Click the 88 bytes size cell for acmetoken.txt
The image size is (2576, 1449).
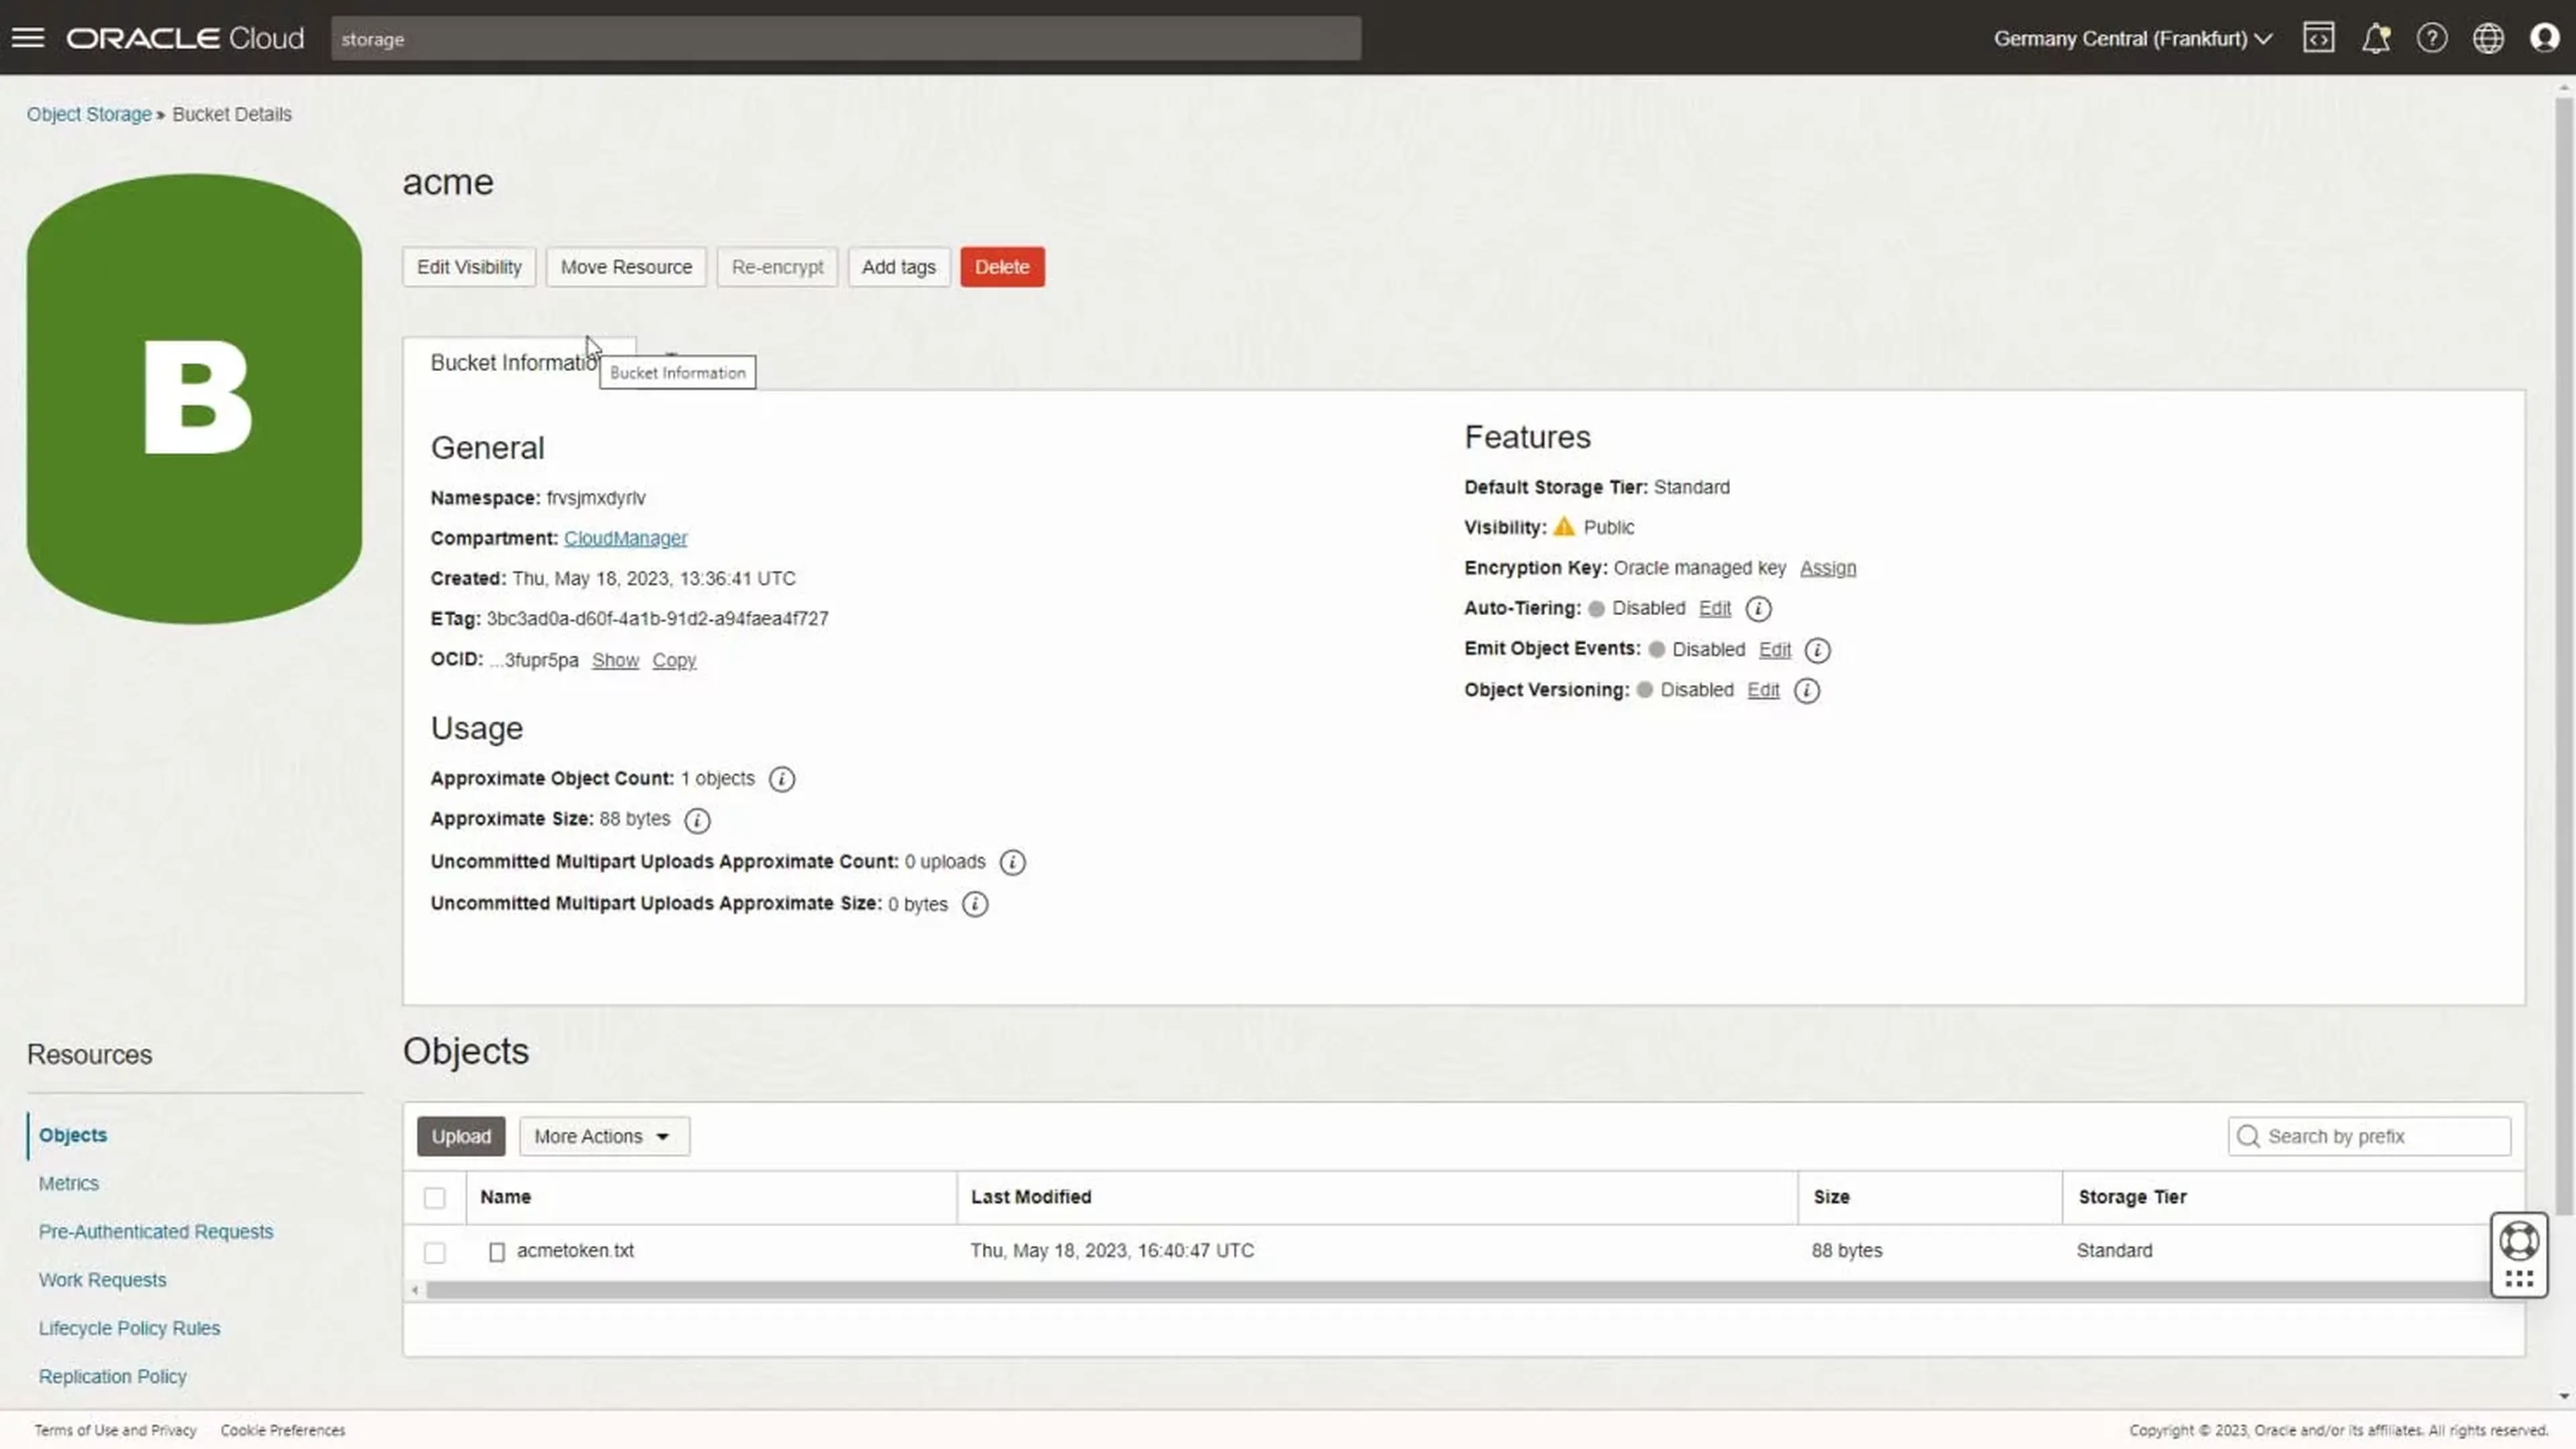tap(1846, 1250)
